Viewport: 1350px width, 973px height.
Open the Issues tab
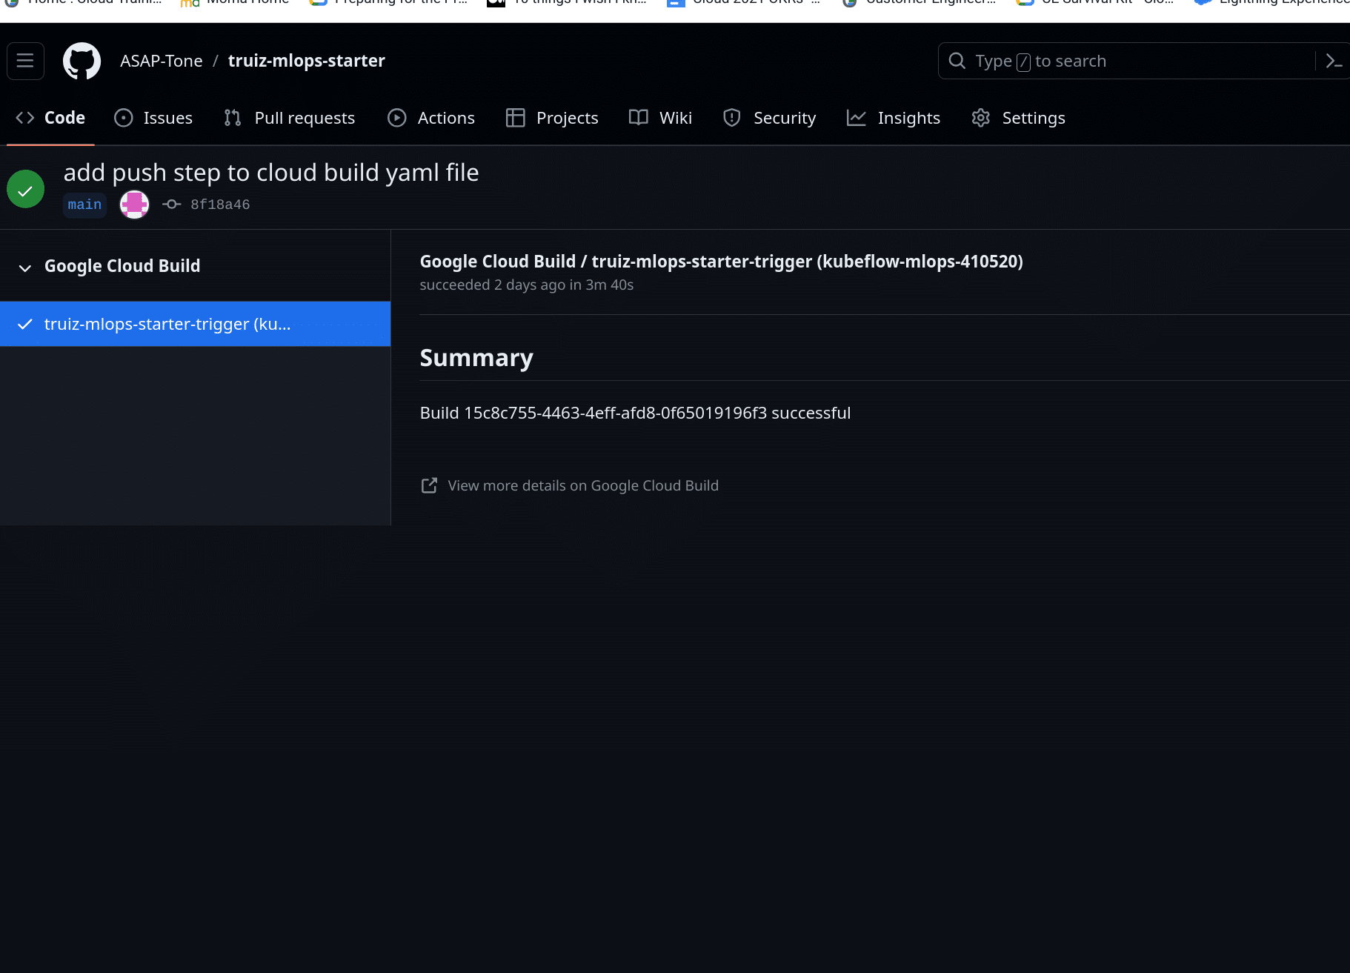153,118
